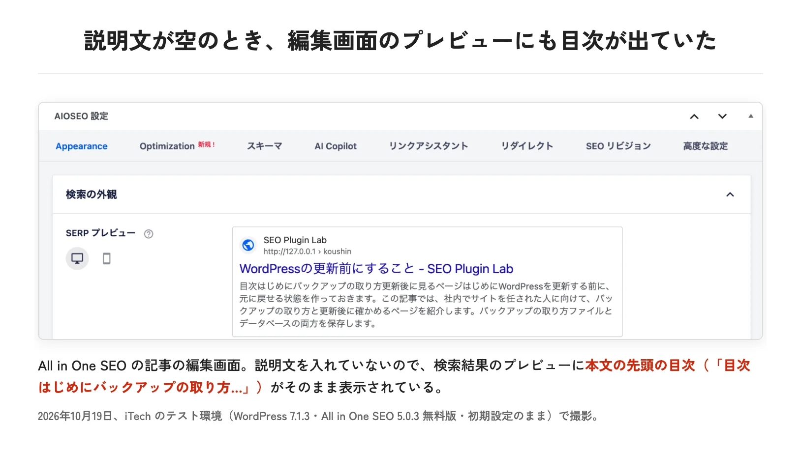
Task: Open the SERP プレビュー help icon
Action: click(x=149, y=234)
